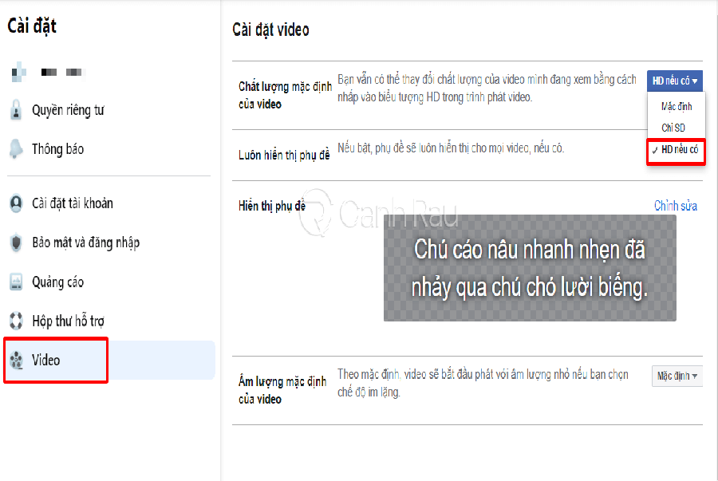Expand the Mặc định volume dropdown

677,376
